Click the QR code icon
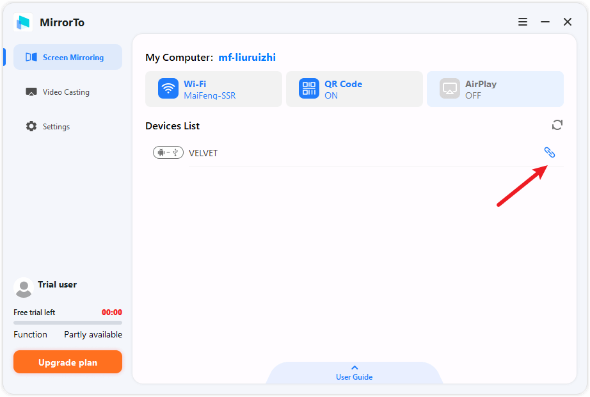 (x=309, y=88)
